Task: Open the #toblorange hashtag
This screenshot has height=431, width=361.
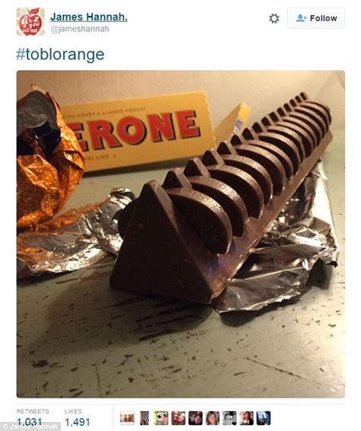Action: (60, 54)
